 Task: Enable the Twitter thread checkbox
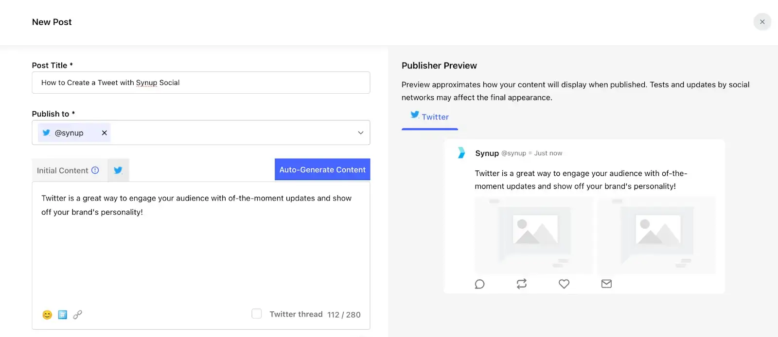tap(257, 314)
